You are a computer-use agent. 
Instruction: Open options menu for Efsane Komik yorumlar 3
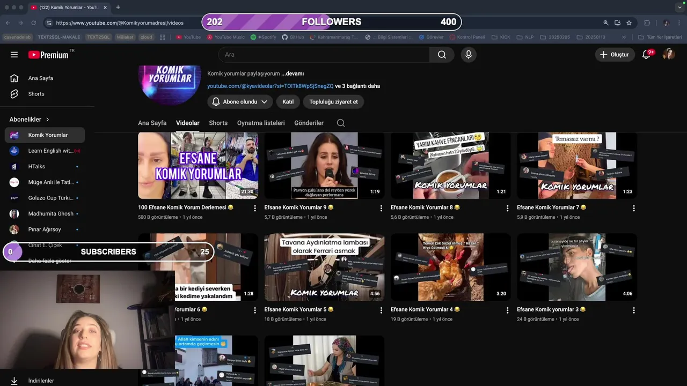(634, 310)
